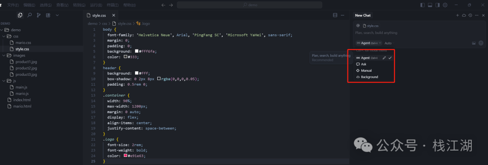The width and height of the screenshot is (488, 165).
Task: Expand the activity bar overflow chevron
Action: pyautogui.click(x=57, y=15)
